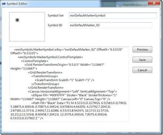Viewport: 163px width, 135px height.
Task: Select the 'Symbol ID' label
Action: coord(55,25)
